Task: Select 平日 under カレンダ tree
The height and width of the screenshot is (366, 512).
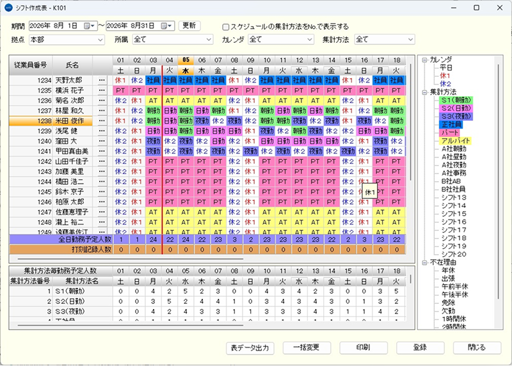Action: tap(445, 68)
